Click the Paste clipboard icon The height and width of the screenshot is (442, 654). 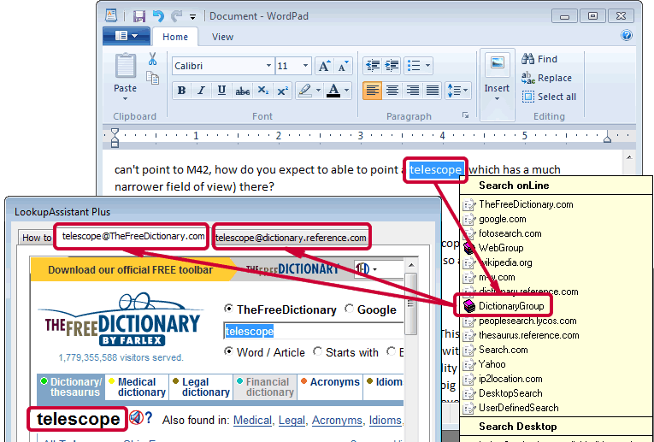(x=125, y=66)
